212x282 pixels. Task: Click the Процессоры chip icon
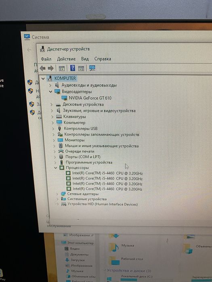pos(62,168)
